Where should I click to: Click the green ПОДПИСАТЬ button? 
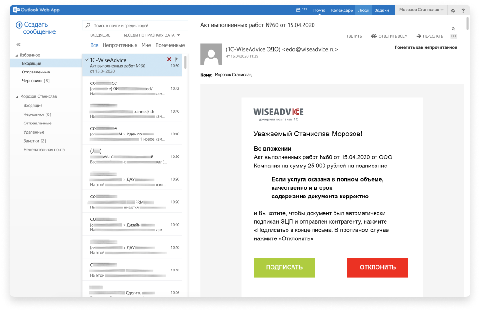tap(284, 267)
